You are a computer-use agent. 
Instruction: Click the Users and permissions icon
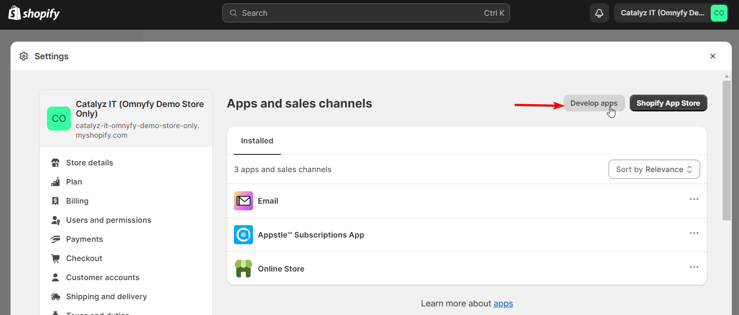coord(56,220)
